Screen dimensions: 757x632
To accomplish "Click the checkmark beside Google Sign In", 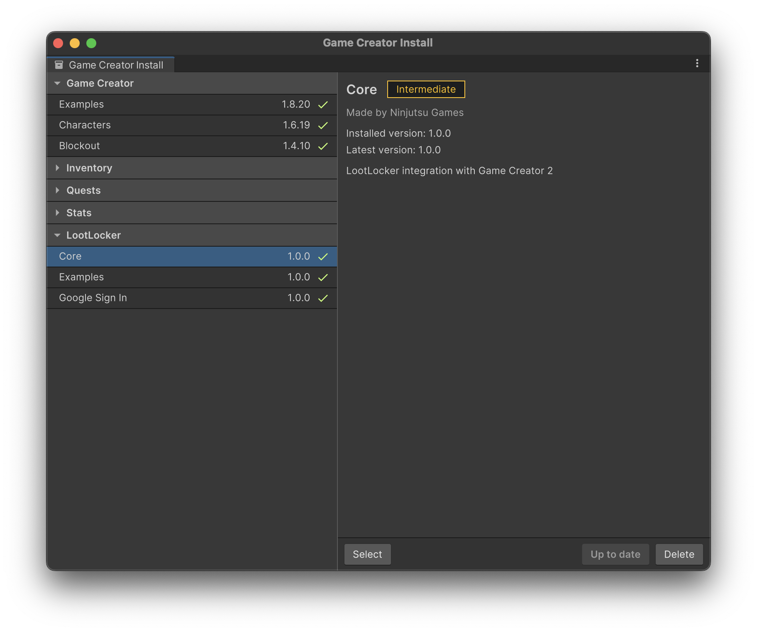I will pyautogui.click(x=323, y=298).
